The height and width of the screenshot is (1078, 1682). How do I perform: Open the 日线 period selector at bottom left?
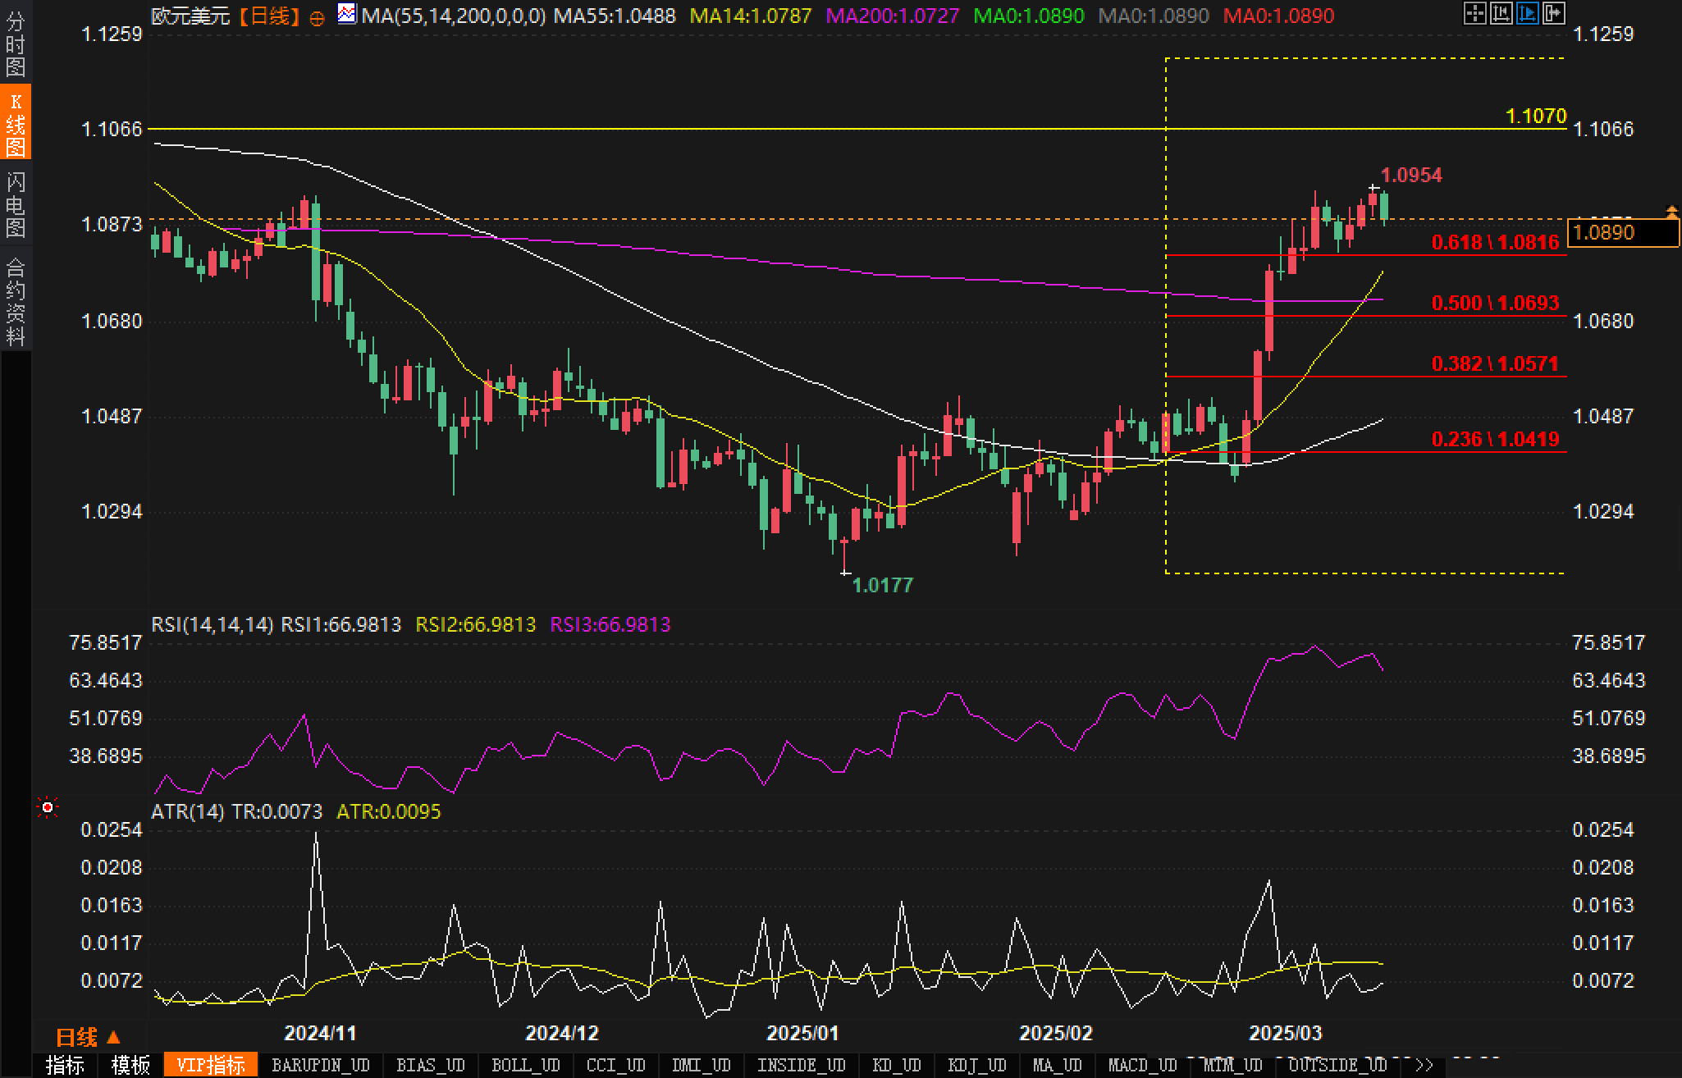pos(88,1038)
